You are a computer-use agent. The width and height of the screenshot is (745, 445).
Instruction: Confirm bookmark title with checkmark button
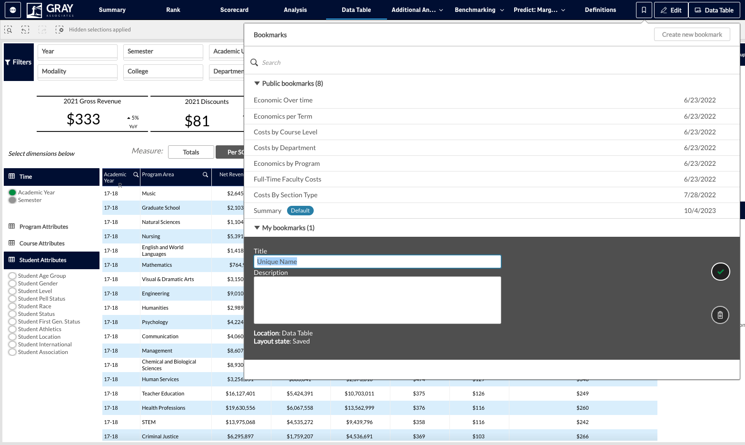[720, 272]
